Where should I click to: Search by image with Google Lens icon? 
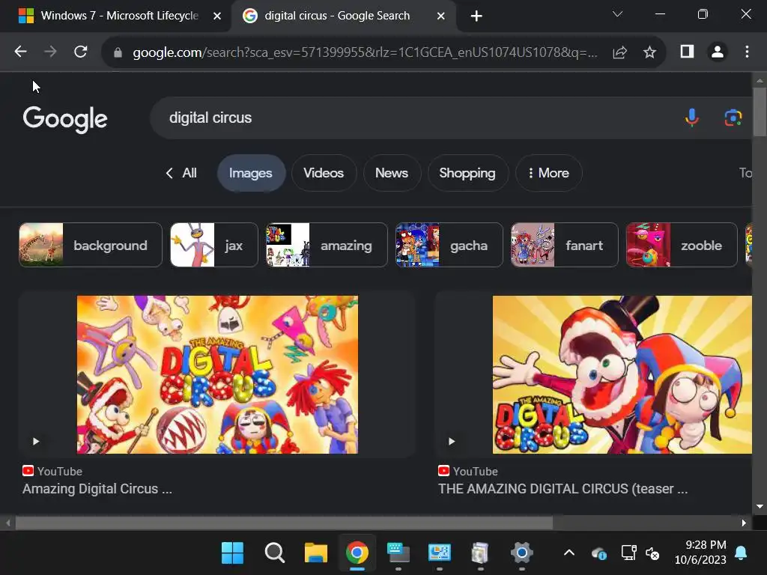[733, 118]
